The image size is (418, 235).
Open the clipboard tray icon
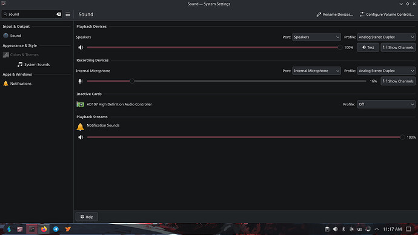click(x=327, y=229)
